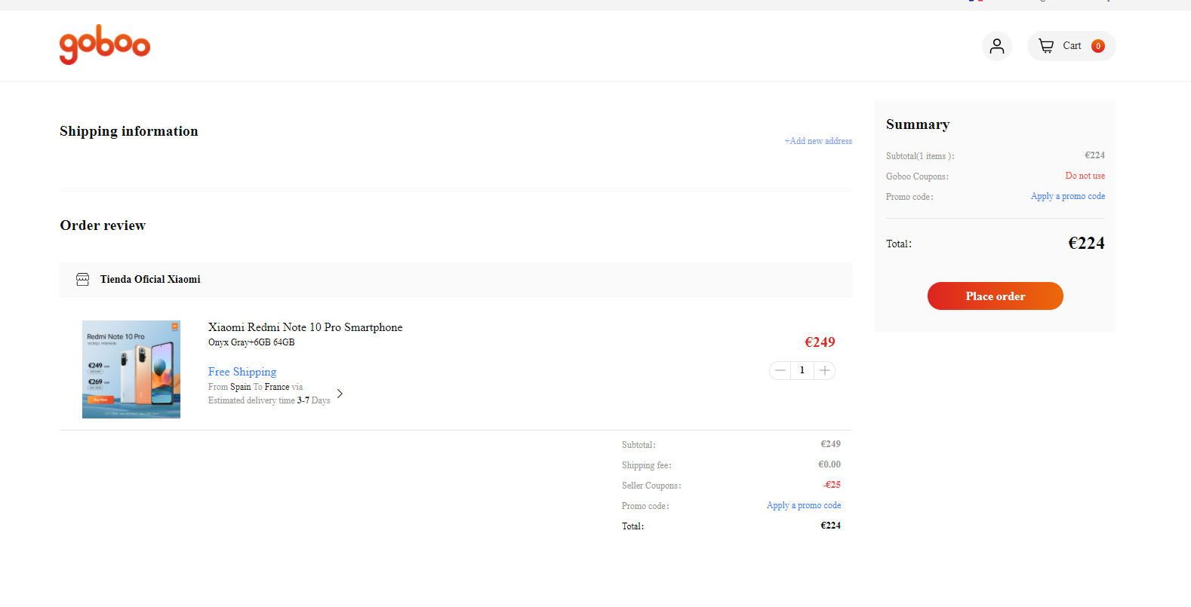Open the Tienda Oficial Xiaomi store name

point(150,280)
